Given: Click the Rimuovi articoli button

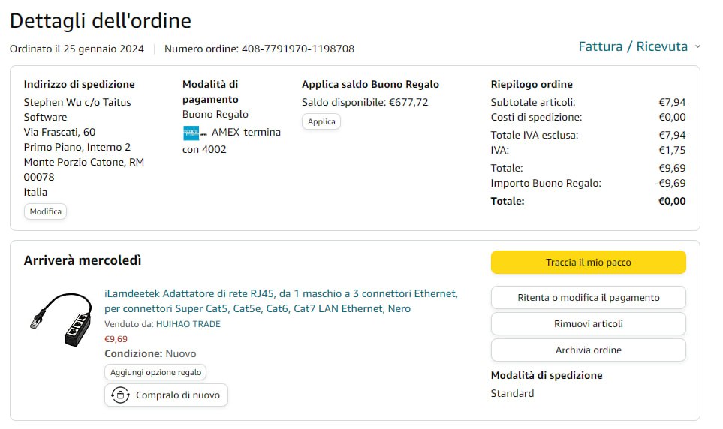Looking at the screenshot, I should click(588, 324).
